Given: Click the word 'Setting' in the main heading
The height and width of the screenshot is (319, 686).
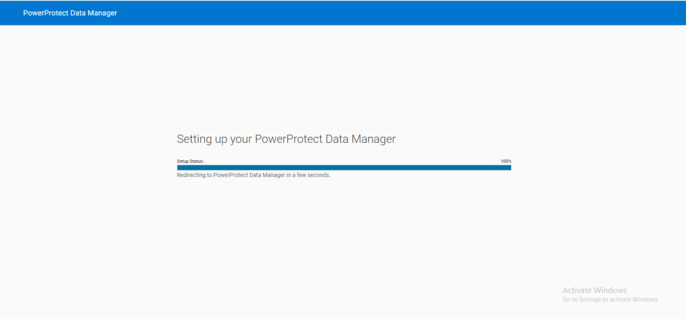Looking at the screenshot, I should (194, 139).
